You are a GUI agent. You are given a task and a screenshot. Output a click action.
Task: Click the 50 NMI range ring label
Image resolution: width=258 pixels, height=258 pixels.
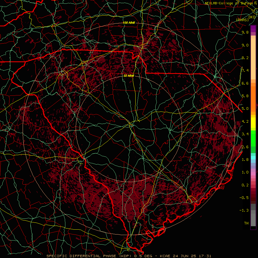pyautogui.click(x=129, y=76)
